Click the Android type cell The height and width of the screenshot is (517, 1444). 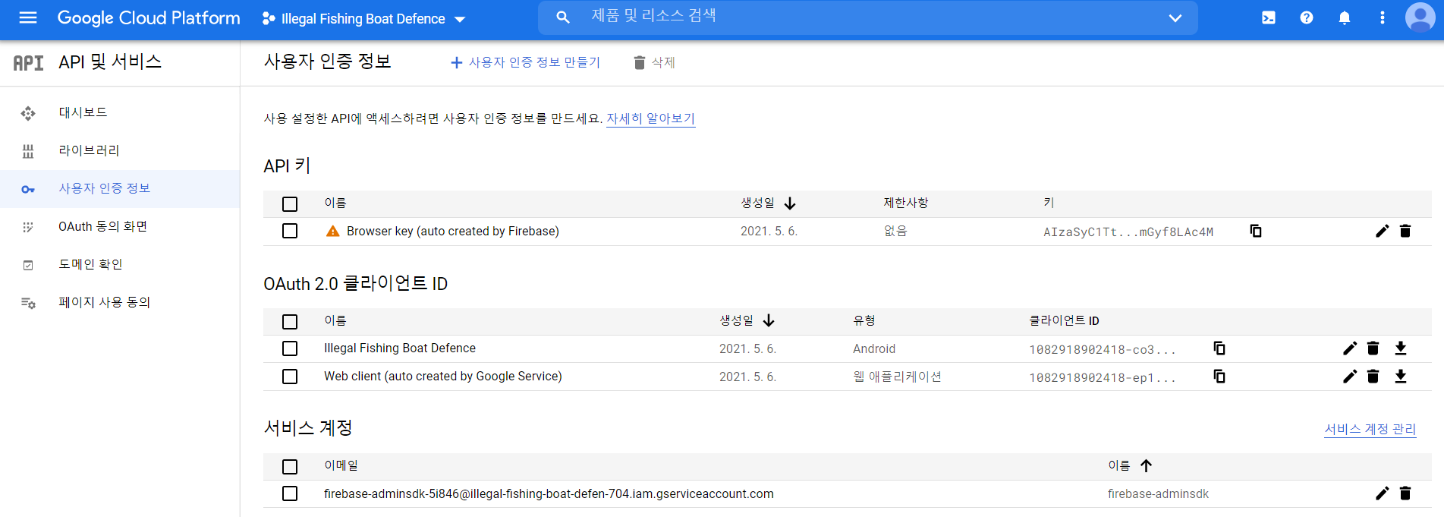pyautogui.click(x=874, y=348)
